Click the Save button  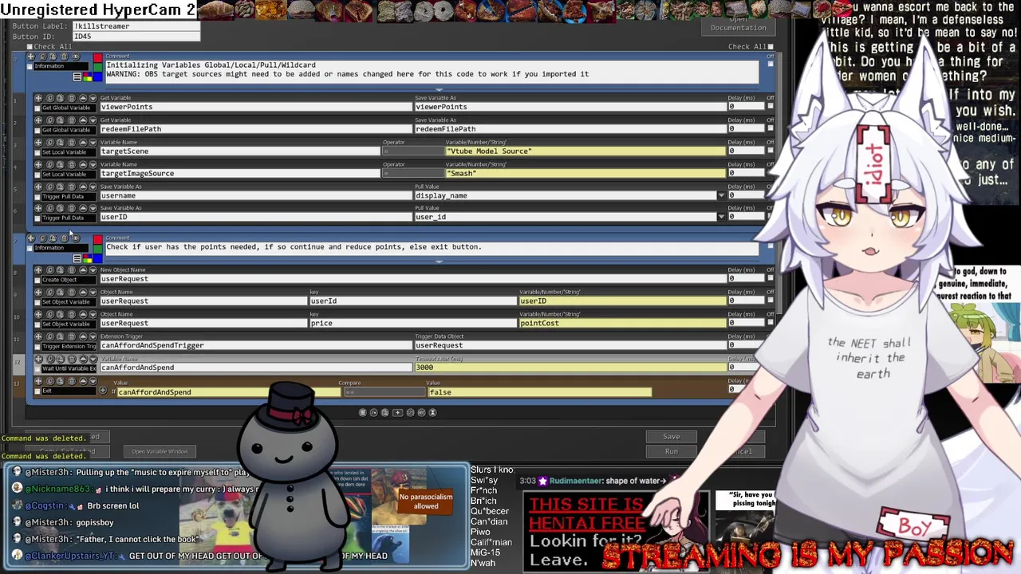(672, 436)
